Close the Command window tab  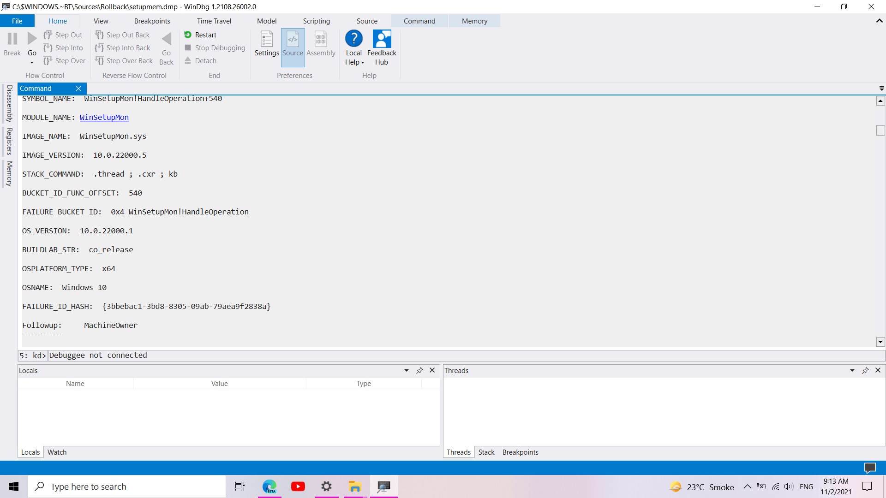(78, 89)
